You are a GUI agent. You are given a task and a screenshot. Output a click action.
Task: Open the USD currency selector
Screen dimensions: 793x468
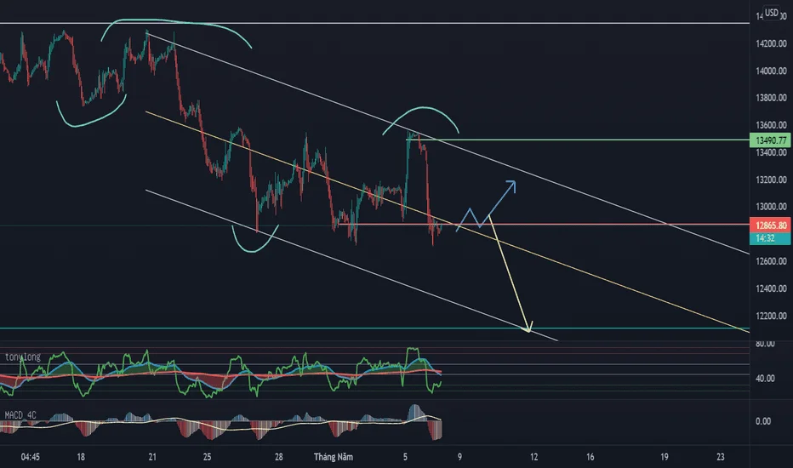tap(772, 13)
